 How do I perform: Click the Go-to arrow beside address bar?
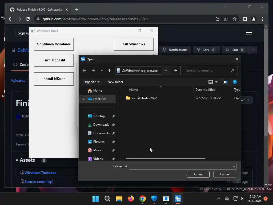pyautogui.click(x=175, y=70)
